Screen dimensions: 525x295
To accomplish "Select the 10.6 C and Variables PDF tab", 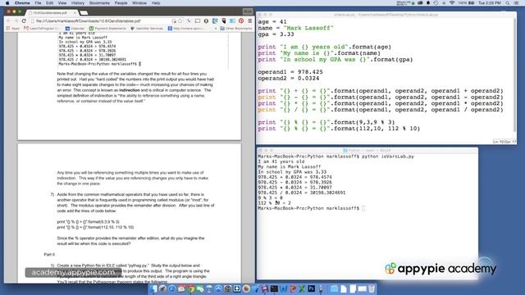I will (x=50, y=13).
